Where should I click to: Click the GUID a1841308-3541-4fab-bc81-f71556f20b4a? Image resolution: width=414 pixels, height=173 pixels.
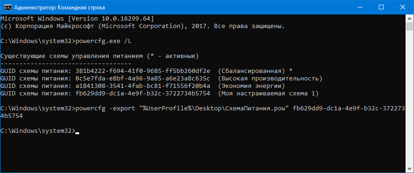point(142,86)
